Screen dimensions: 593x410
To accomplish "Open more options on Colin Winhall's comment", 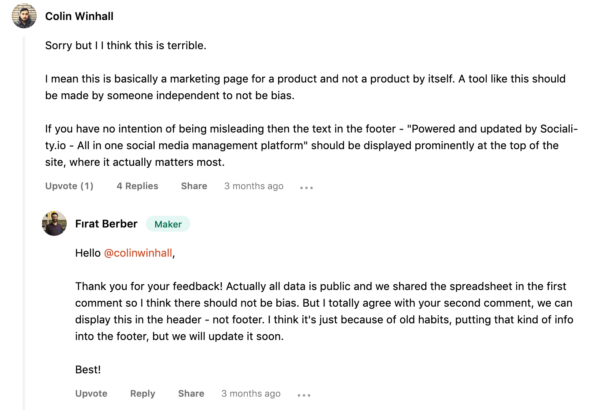I will [x=307, y=187].
